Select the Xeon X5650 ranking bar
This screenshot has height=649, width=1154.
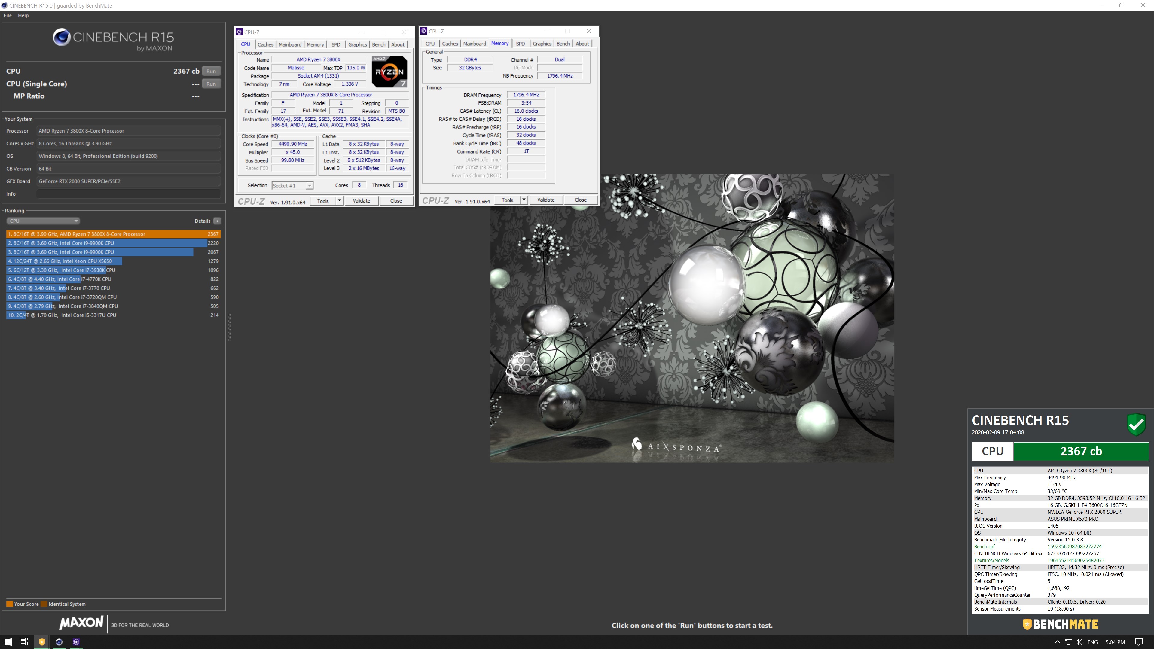113,261
